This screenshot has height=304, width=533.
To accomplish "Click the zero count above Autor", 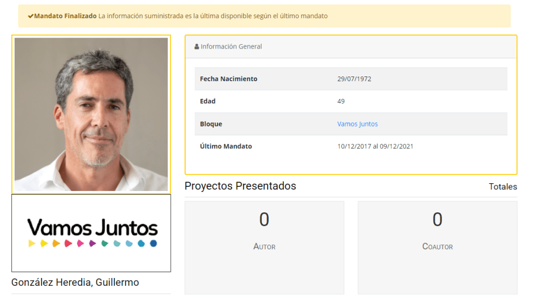I will (264, 220).
